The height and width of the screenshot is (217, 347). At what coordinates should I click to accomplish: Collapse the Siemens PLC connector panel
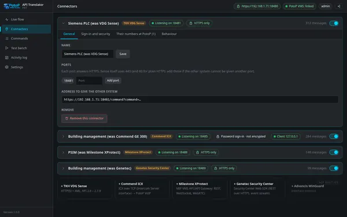63,23
